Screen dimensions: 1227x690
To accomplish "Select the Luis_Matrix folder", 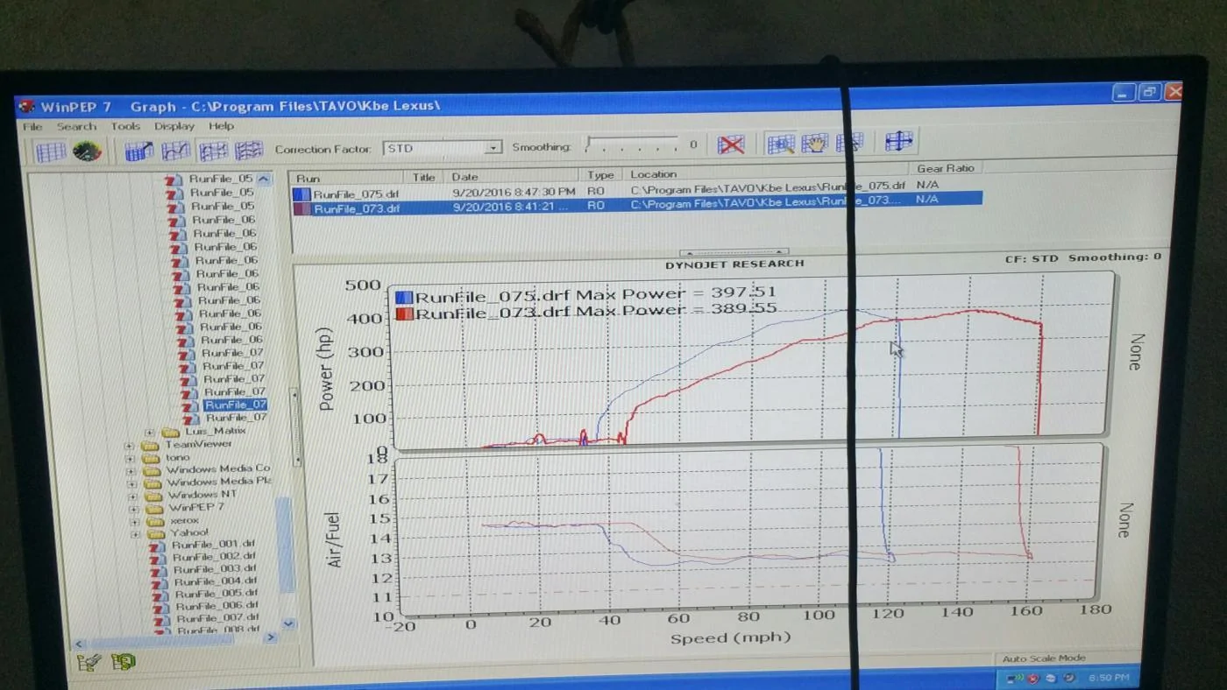I will point(216,431).
